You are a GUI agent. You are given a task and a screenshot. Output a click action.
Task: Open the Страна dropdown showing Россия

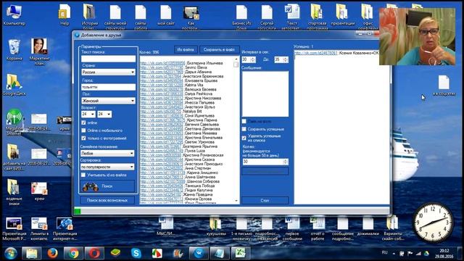(108, 72)
